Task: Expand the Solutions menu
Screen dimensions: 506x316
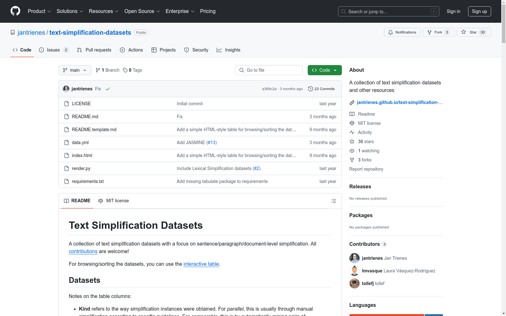Action: point(70,11)
